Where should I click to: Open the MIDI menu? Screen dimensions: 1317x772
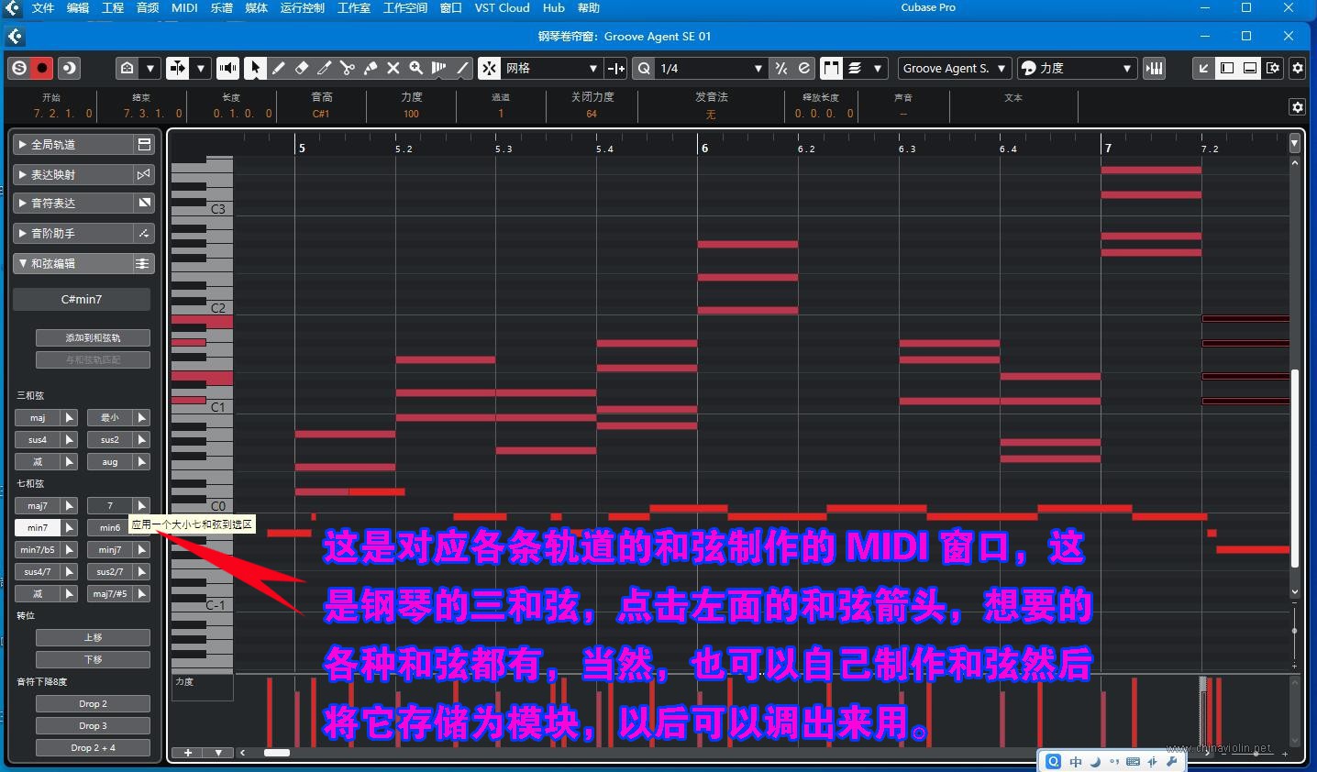(184, 8)
